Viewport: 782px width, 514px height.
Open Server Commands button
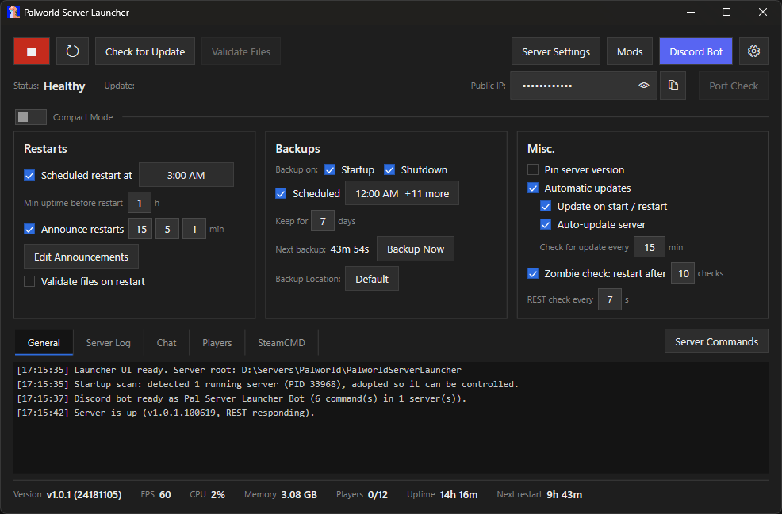click(x=716, y=341)
